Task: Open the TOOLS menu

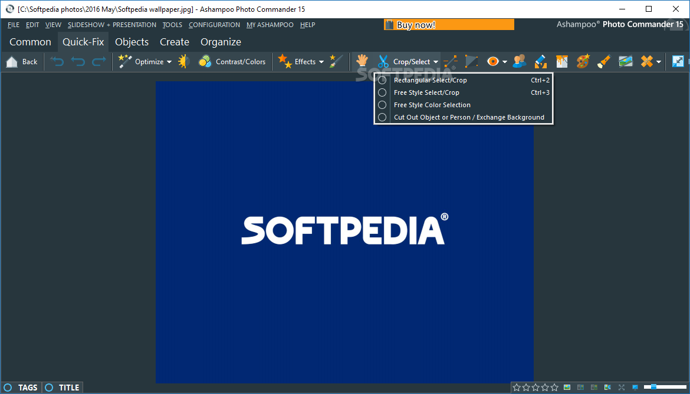Action: click(x=172, y=25)
